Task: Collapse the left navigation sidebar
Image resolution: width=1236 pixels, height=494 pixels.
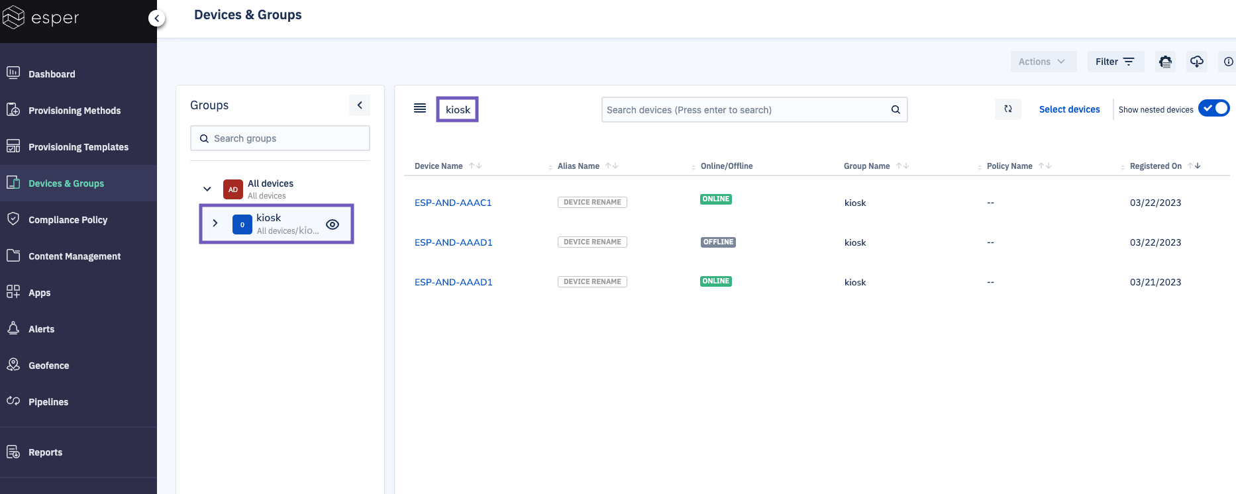Action: click(x=156, y=19)
